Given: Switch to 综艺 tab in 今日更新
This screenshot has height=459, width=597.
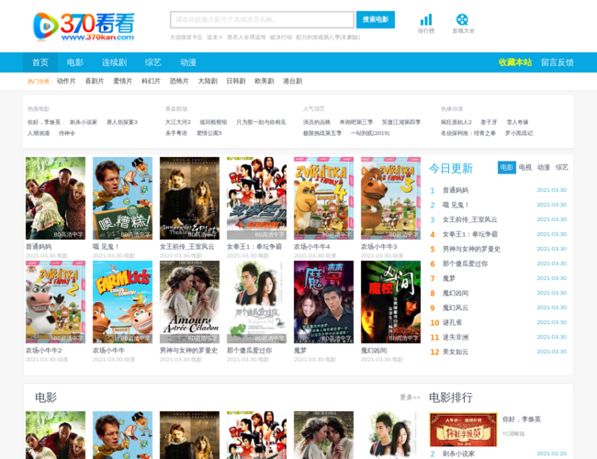Looking at the screenshot, I should click(x=562, y=167).
